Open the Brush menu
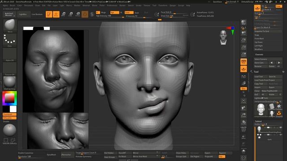This screenshot has height=161, width=287. (13, 5)
